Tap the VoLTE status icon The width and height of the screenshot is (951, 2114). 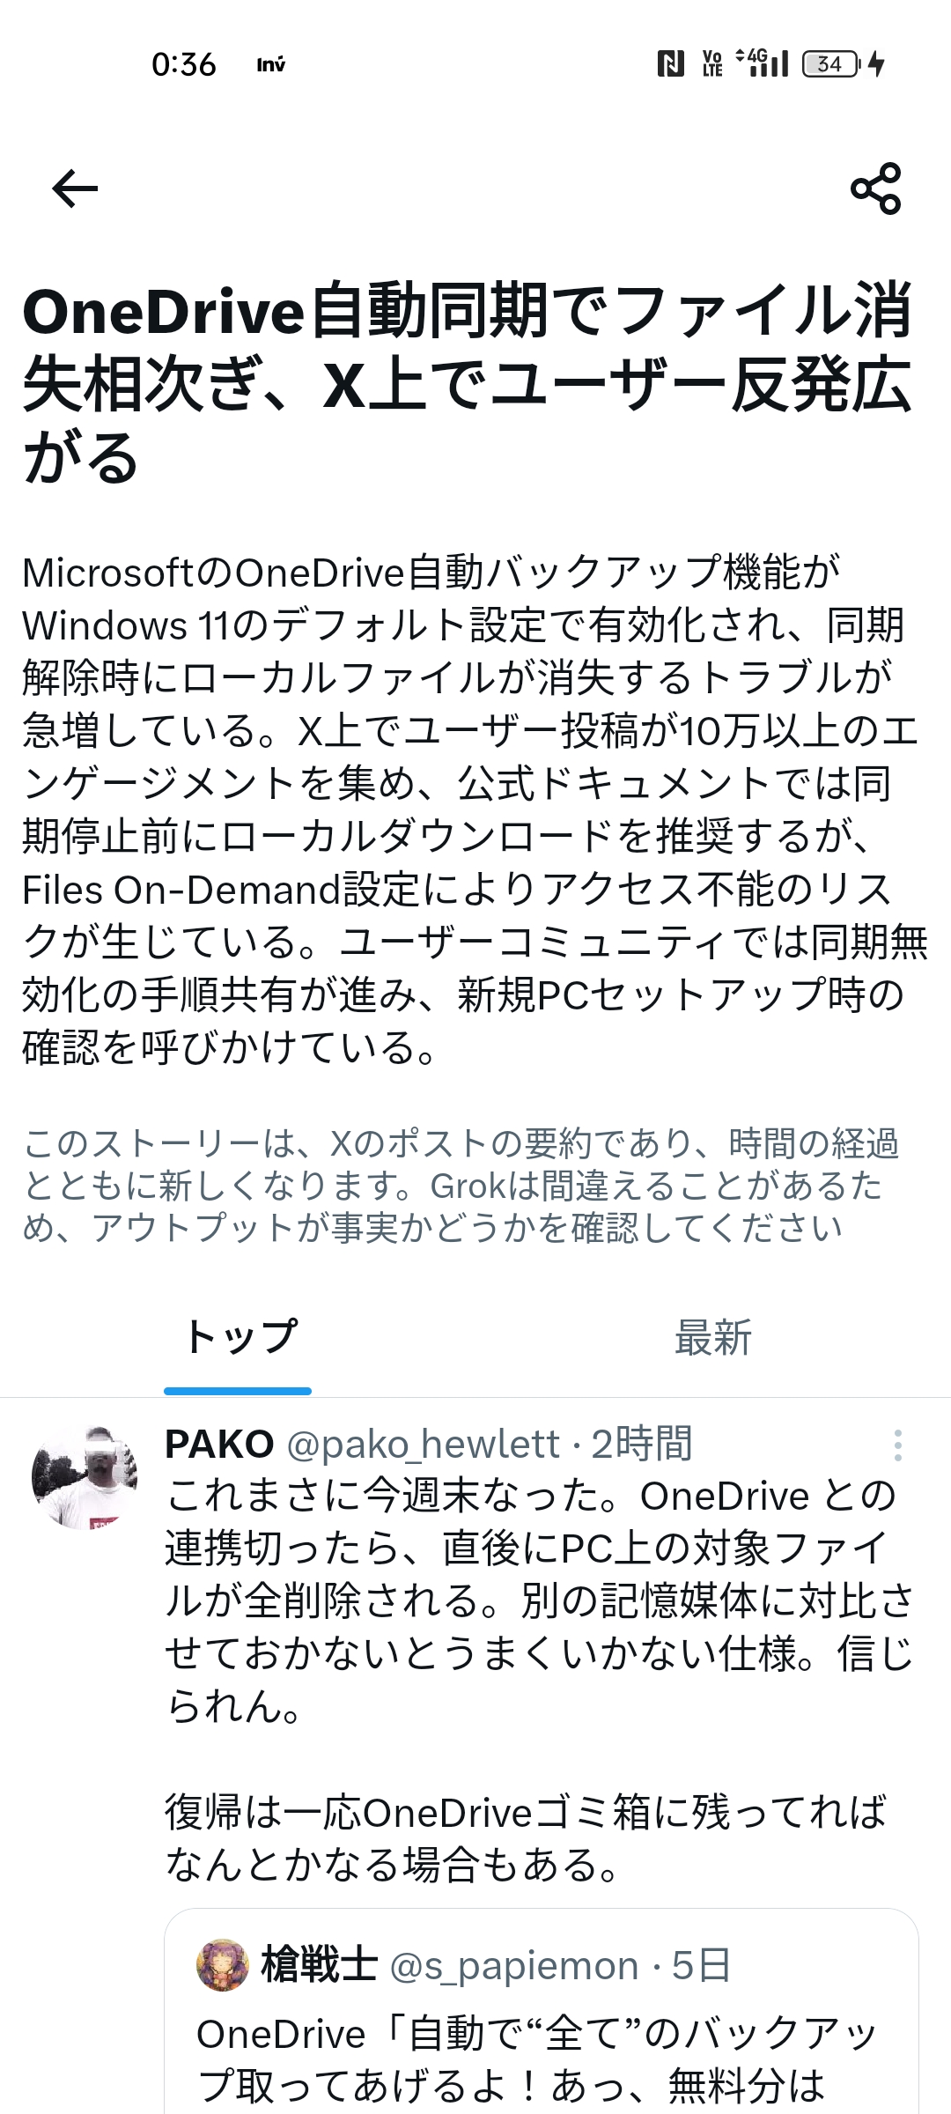point(712,63)
